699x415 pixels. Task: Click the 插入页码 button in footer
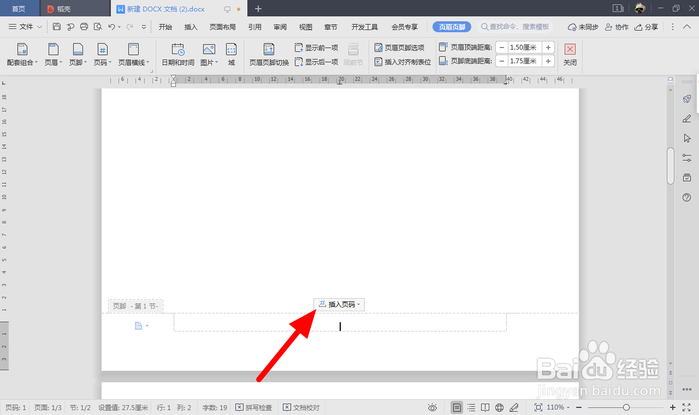(x=339, y=305)
